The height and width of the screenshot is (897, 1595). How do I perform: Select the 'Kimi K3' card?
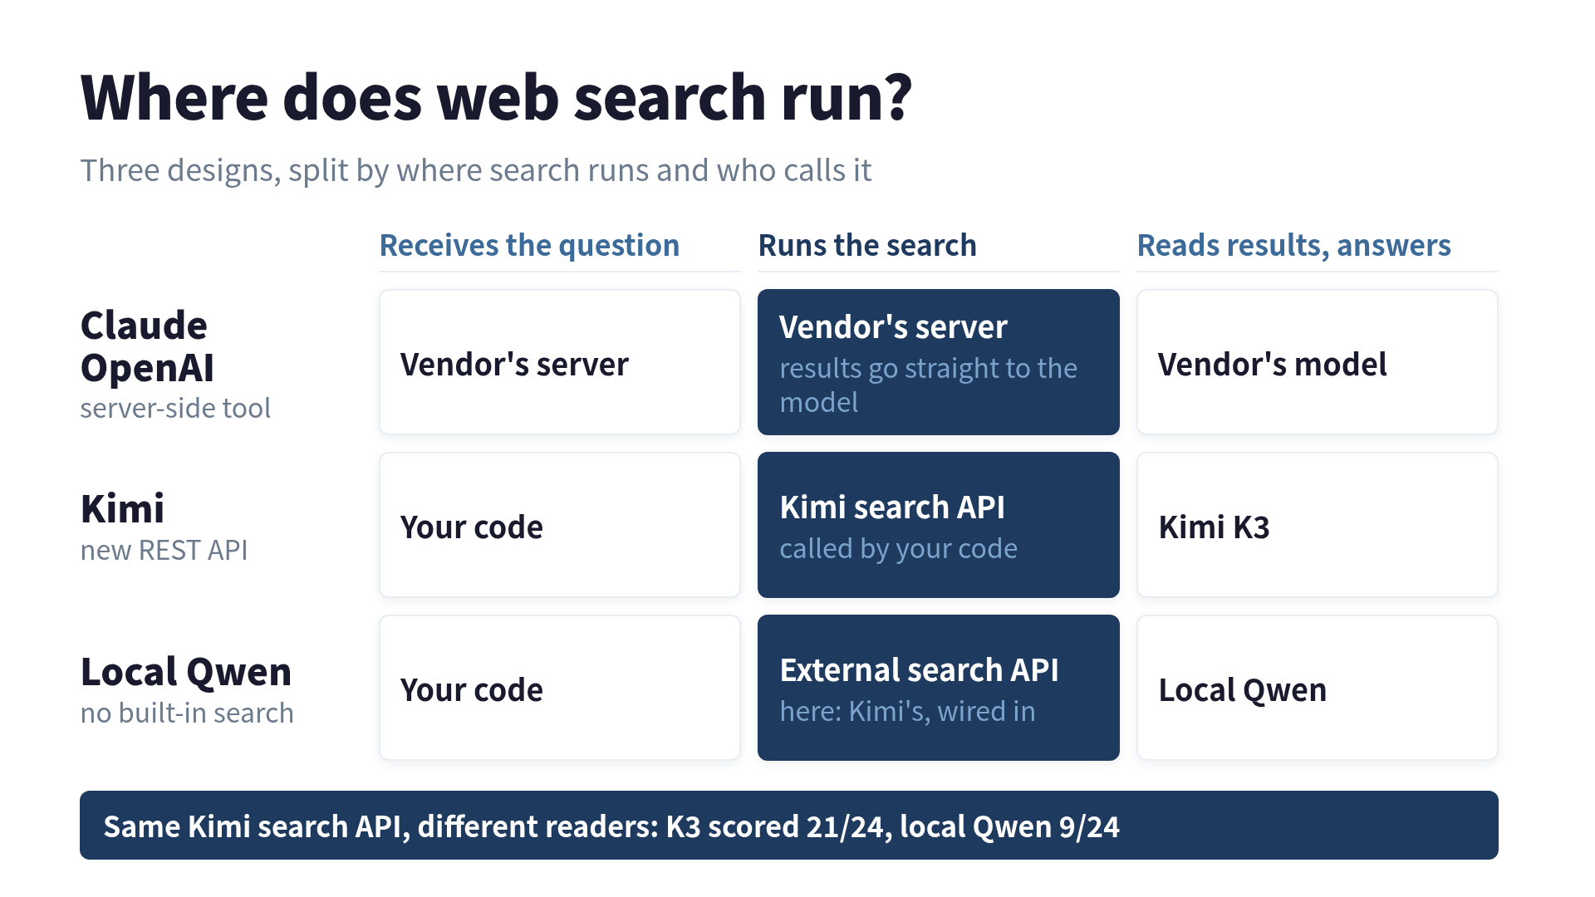tap(1318, 525)
